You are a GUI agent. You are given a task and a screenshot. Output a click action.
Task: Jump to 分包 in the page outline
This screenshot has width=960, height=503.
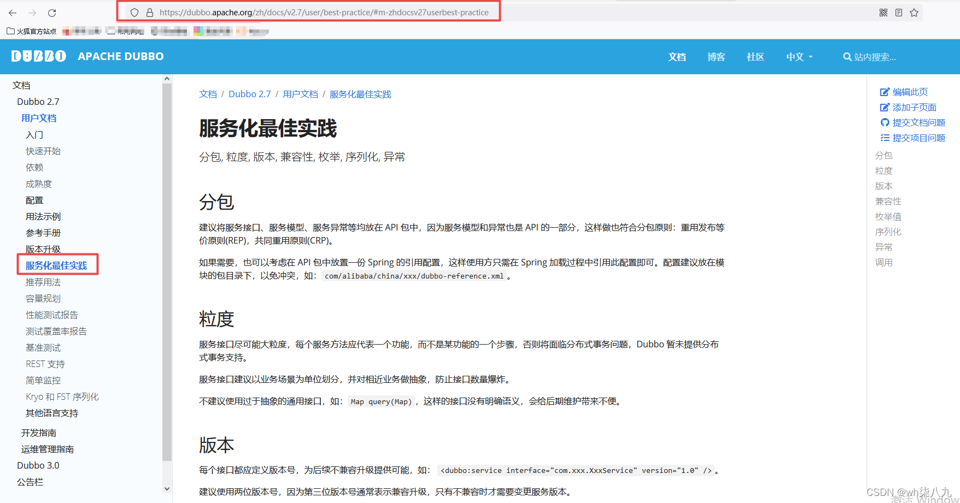click(883, 156)
